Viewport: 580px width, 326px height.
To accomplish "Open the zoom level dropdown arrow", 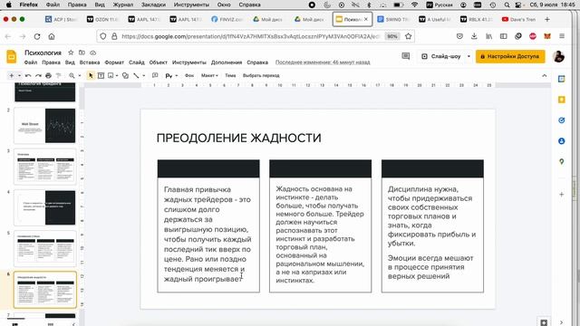I will tap(80, 75).
